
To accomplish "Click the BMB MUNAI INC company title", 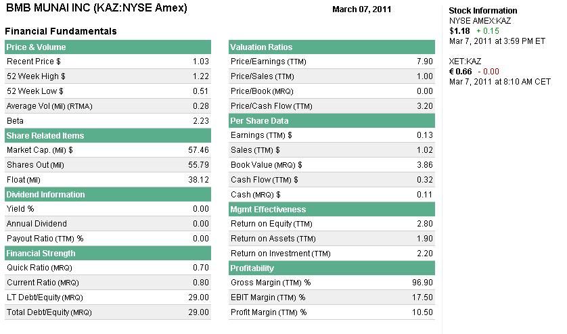I will click(x=95, y=9).
